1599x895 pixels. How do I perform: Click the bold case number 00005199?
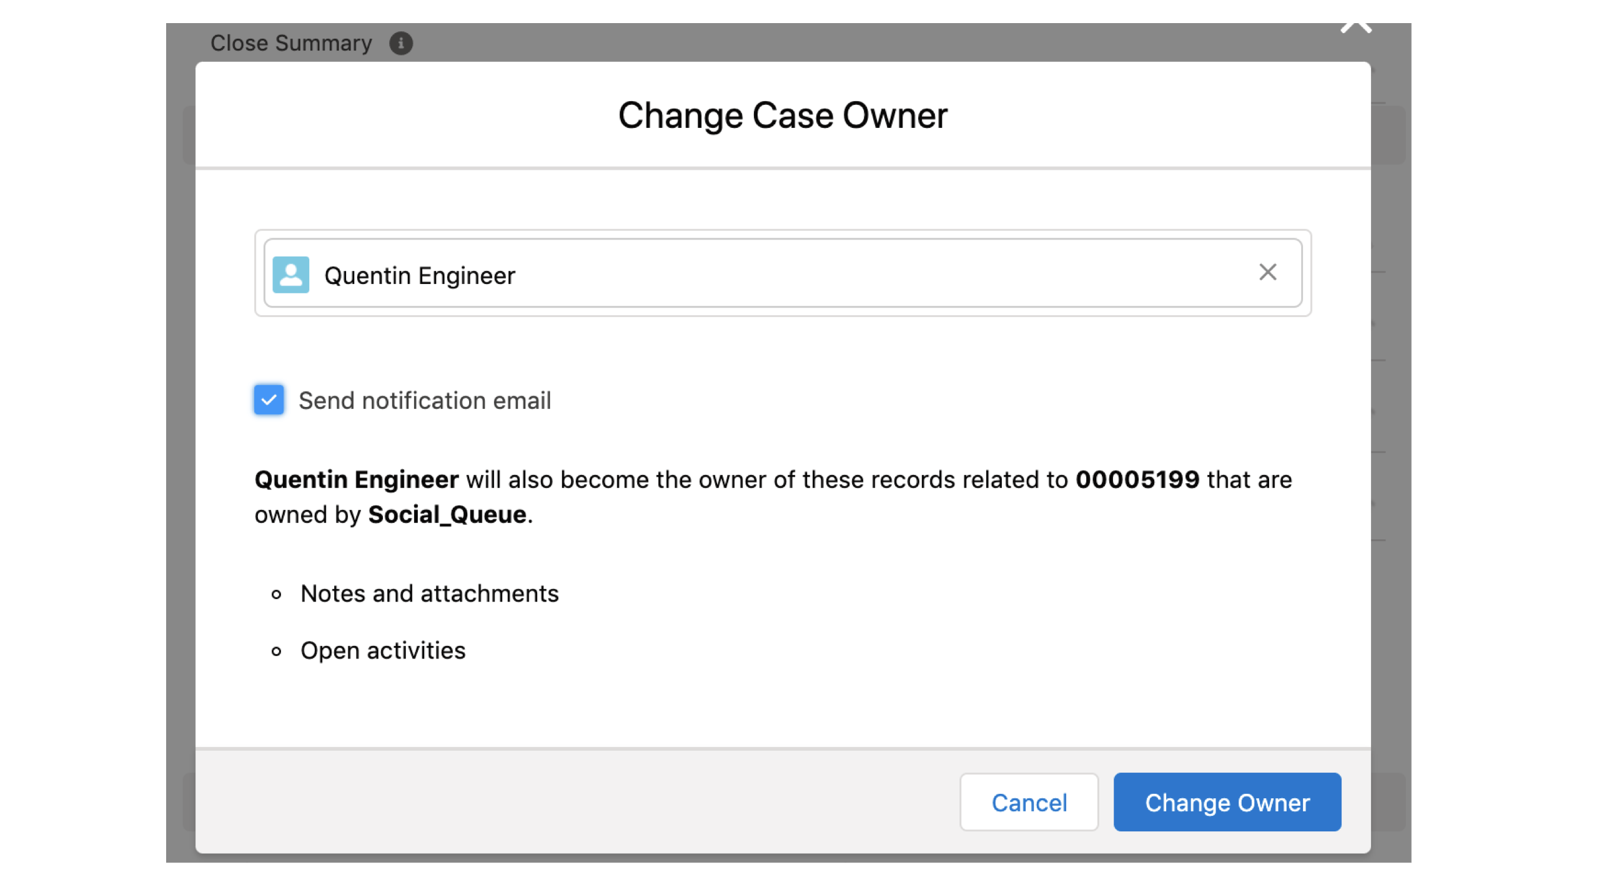[x=1137, y=479]
